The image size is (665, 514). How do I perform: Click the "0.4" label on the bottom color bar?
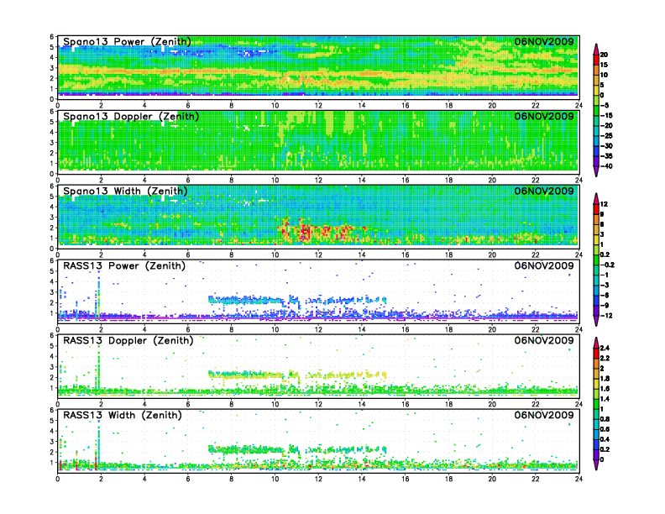tap(605, 439)
